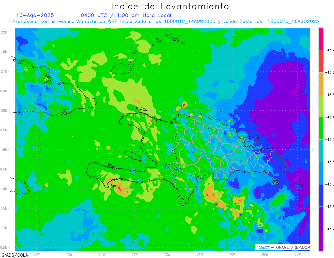Image resolution: width=334 pixels, height=258 pixels.
Task: Select the "74W" longitude label
Action: (102, 254)
